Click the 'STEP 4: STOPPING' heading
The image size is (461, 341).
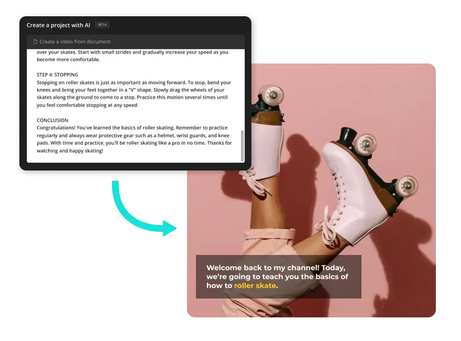57,74
